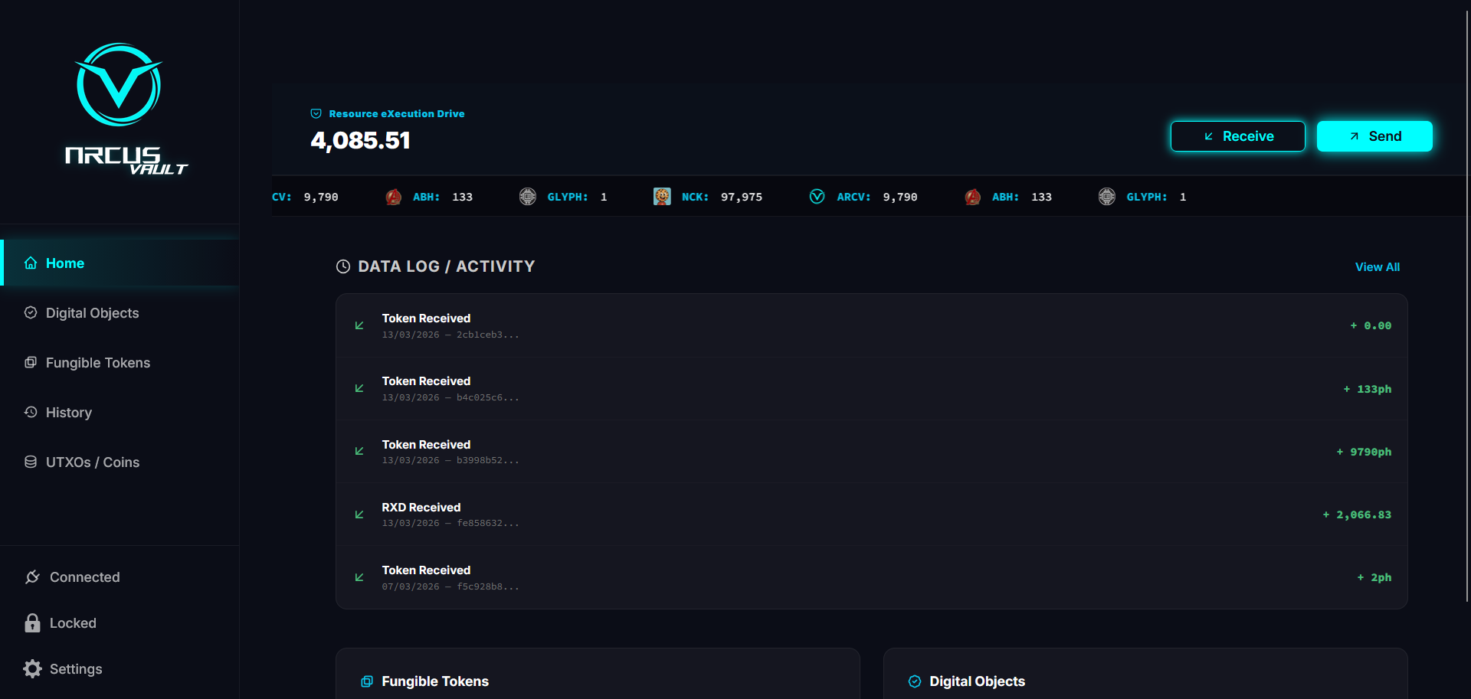Open Fungible Tokens from sidebar
The height and width of the screenshot is (699, 1471).
click(97, 363)
